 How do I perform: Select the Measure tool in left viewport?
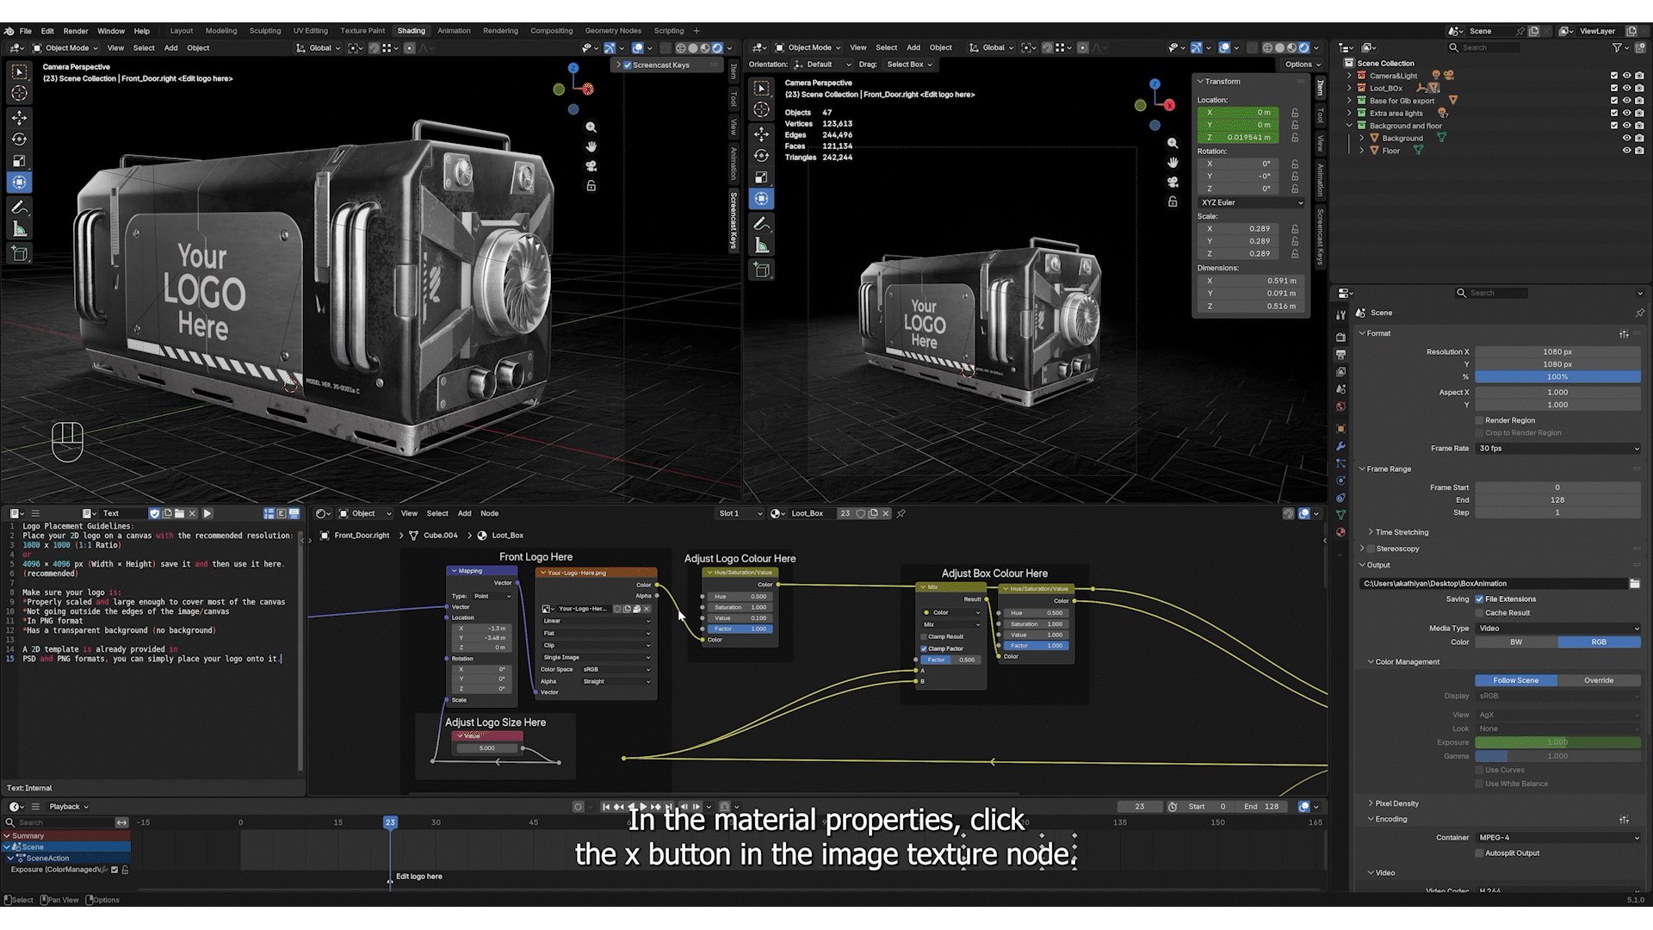coord(19,230)
